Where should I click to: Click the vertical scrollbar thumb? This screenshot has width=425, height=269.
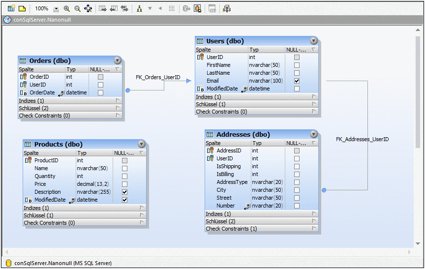coord(418,92)
